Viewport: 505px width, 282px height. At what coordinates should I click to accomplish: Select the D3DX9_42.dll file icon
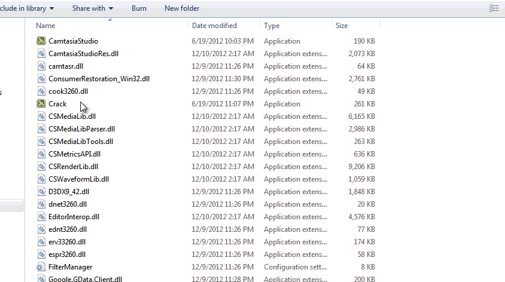41,191
